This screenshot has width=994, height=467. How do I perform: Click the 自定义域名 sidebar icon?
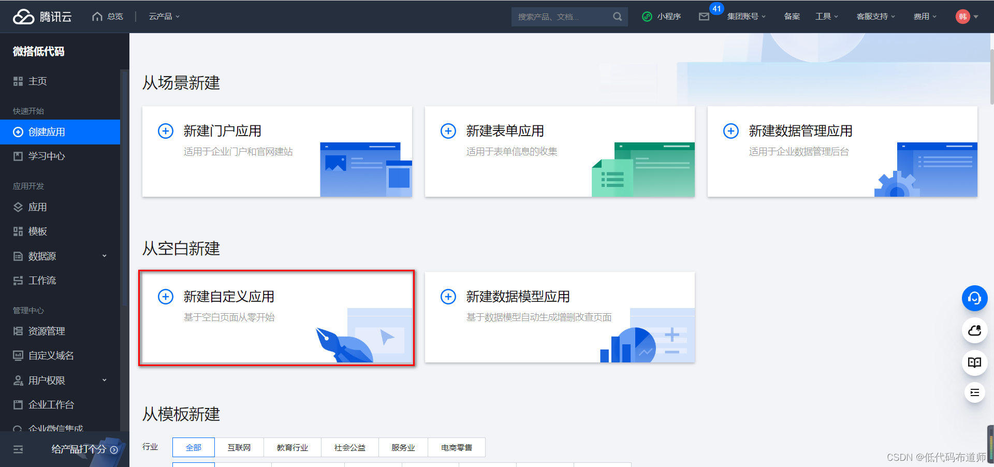point(18,356)
